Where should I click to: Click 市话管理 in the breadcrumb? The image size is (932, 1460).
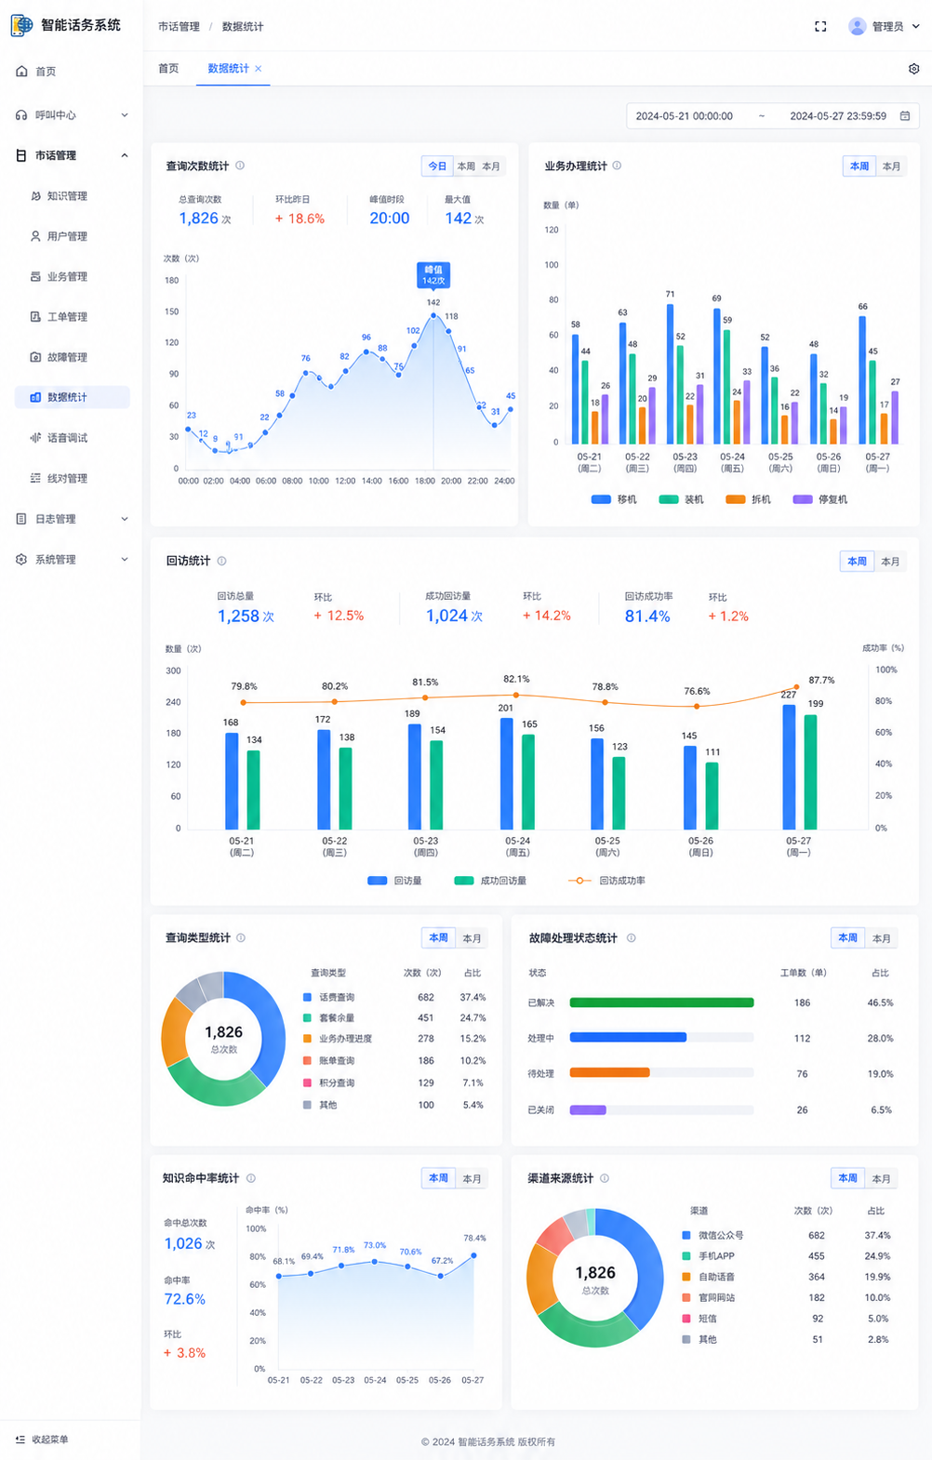179,27
